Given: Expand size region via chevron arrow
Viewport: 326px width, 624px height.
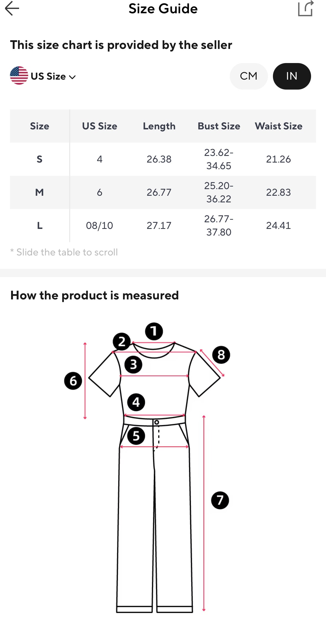Looking at the screenshot, I should click(72, 77).
